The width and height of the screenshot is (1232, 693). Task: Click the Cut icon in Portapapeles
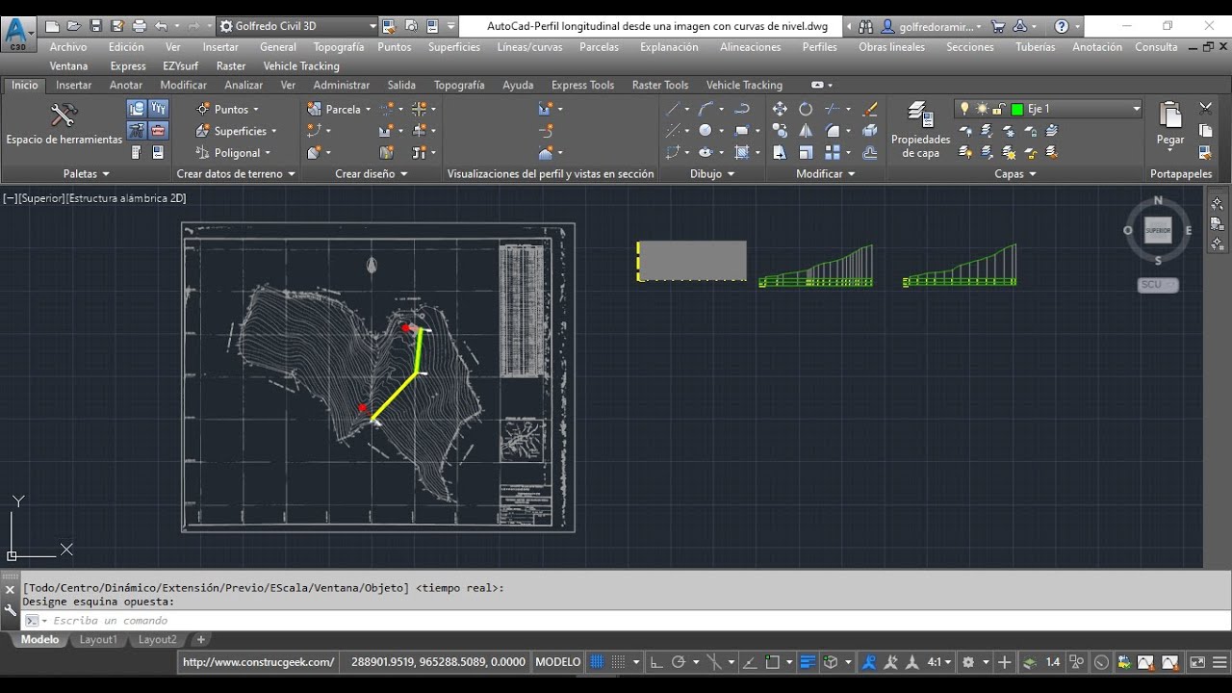click(1205, 109)
